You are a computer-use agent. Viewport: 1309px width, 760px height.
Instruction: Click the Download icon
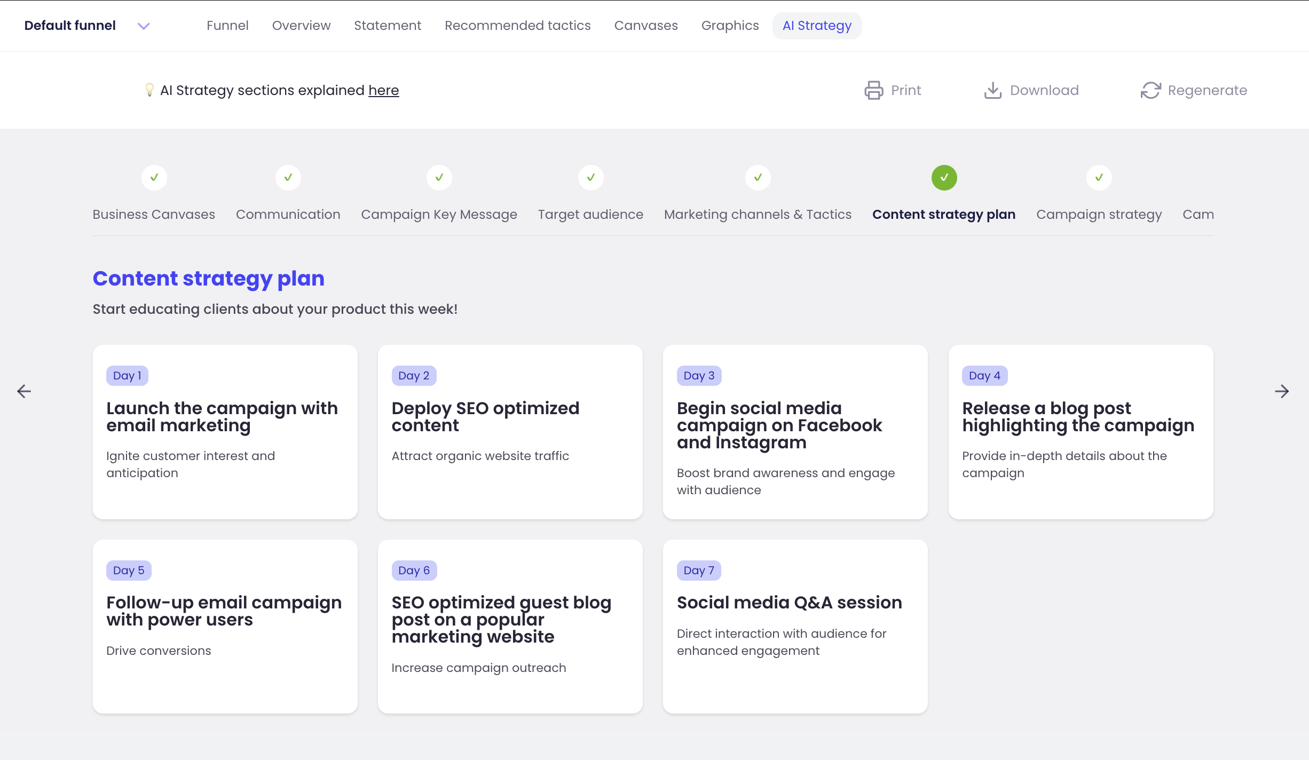tap(992, 90)
